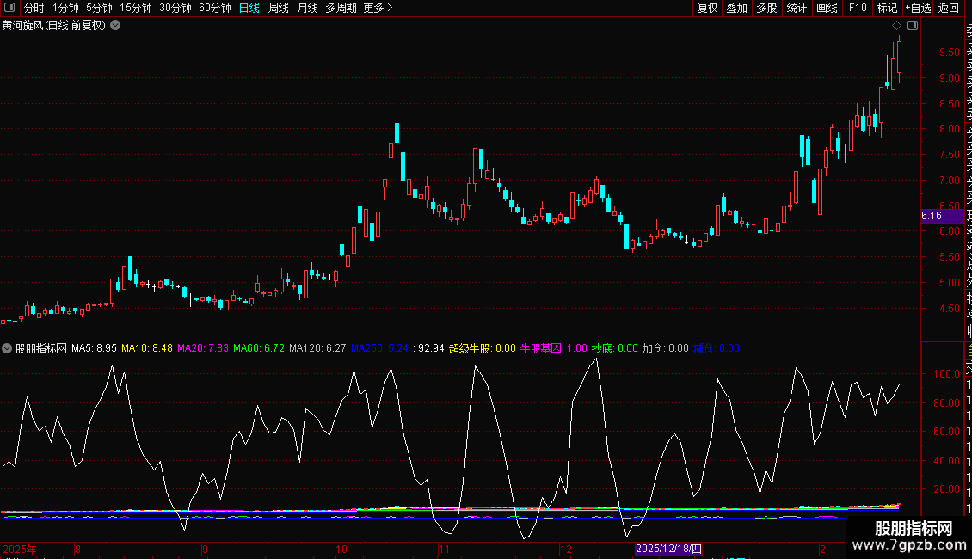Image resolution: width=972 pixels, height=559 pixels.
Task: Click the 9.50 price axis label
Action: point(949,52)
